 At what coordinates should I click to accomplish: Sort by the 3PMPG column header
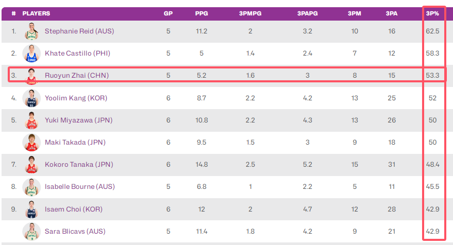coord(250,13)
